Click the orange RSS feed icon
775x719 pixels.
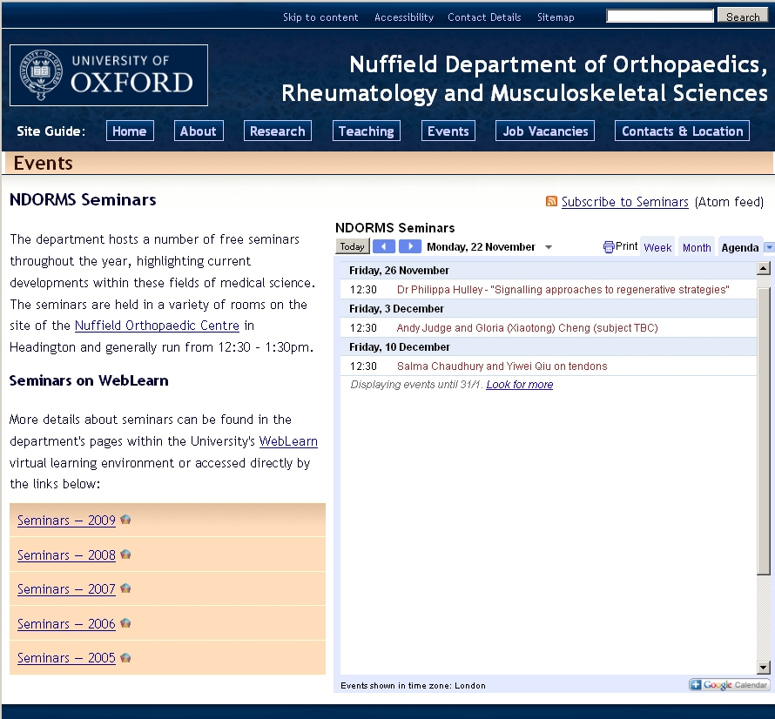tap(551, 202)
